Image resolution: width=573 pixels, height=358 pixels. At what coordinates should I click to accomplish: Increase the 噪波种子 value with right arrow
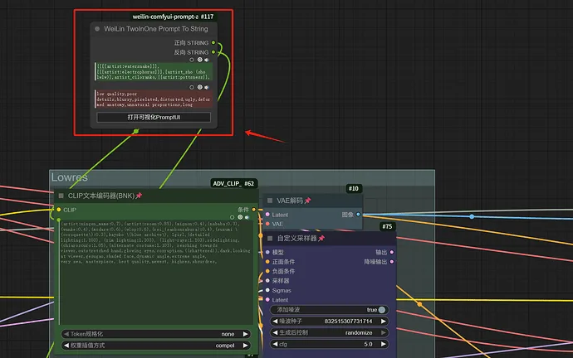(382, 322)
